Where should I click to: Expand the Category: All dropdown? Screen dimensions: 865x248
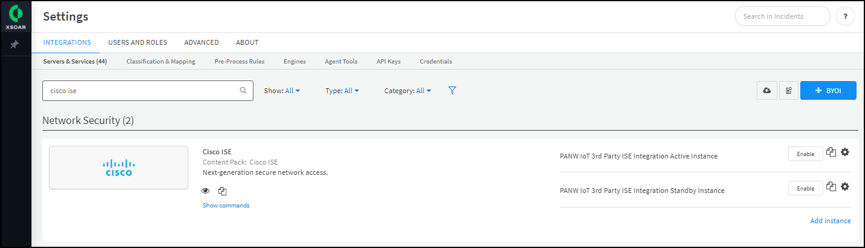point(408,91)
